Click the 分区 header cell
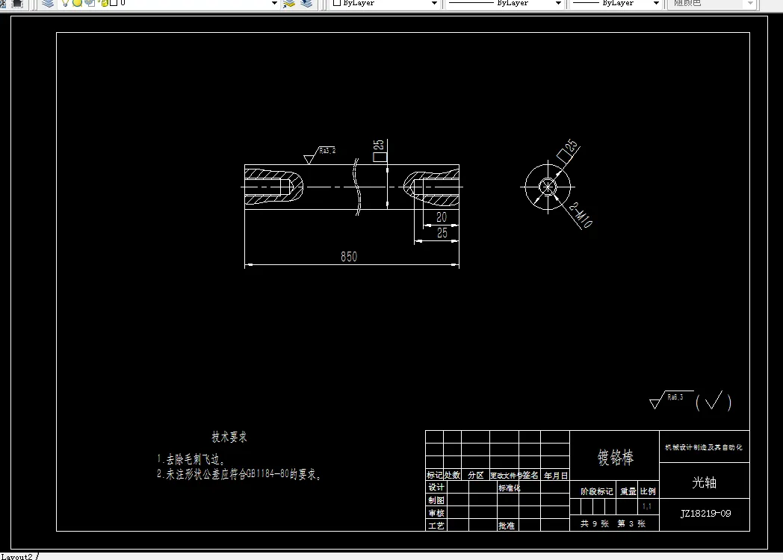The image size is (783, 560). [476, 475]
